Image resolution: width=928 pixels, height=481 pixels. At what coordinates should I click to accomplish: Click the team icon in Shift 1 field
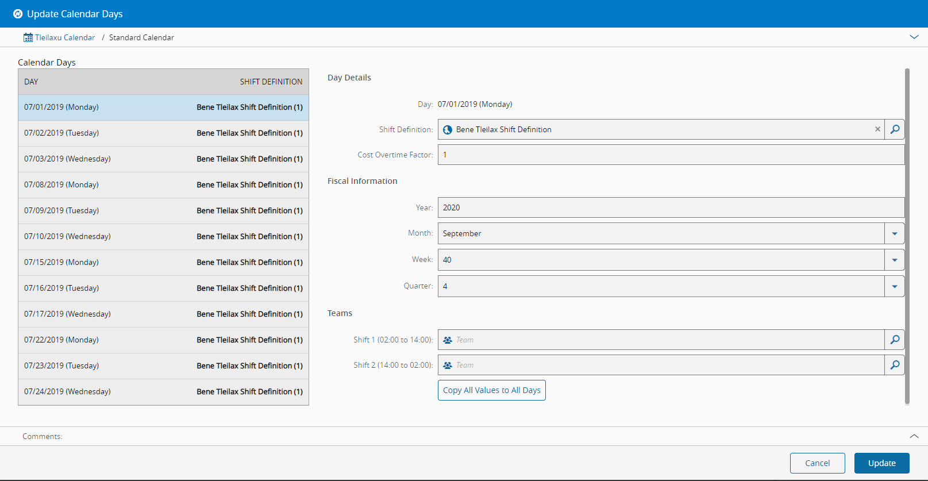tap(448, 340)
